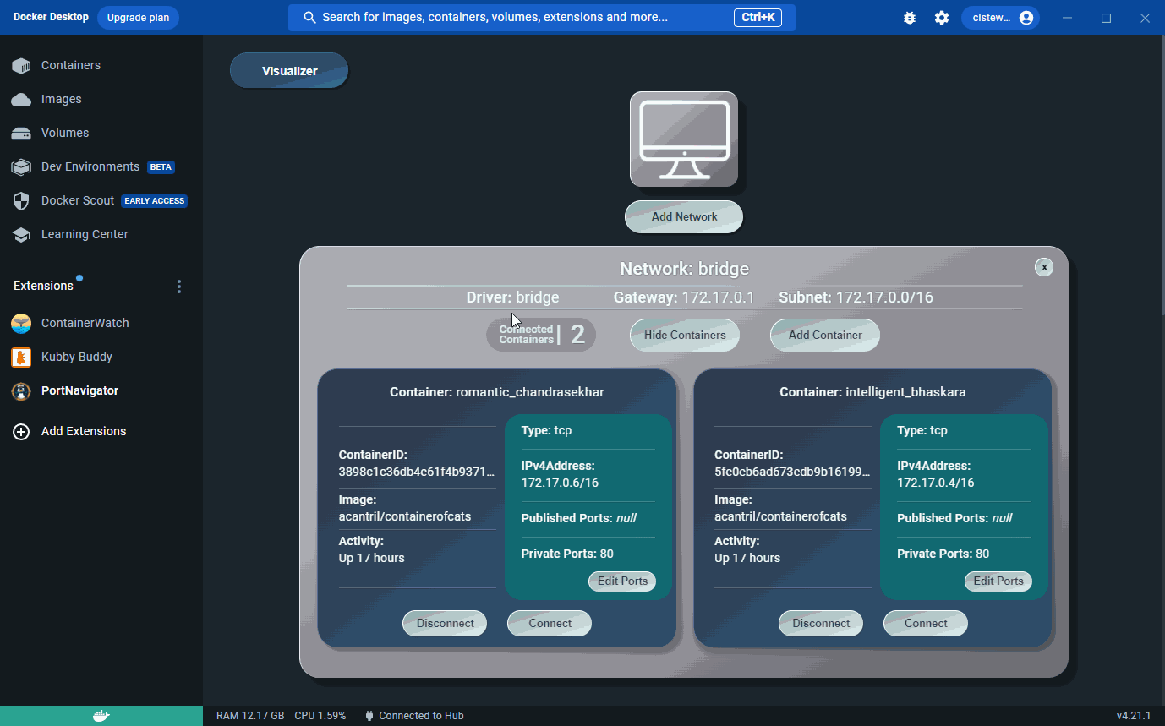Image resolution: width=1165 pixels, height=726 pixels.
Task: Click the Network: bridge title
Action: (684, 269)
